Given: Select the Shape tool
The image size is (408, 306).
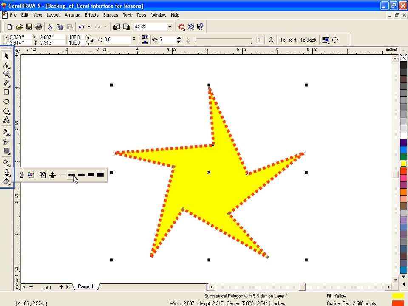Looking at the screenshot, I should coord(6,65).
